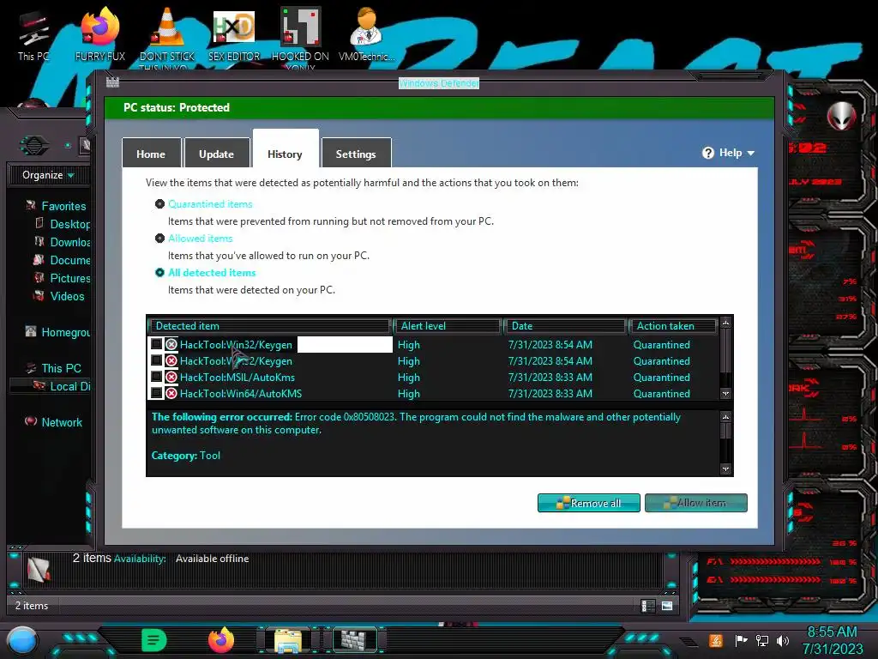This screenshot has height=659, width=878.
Task: Click the Alienware head gadget icon
Action: pyautogui.click(x=842, y=116)
